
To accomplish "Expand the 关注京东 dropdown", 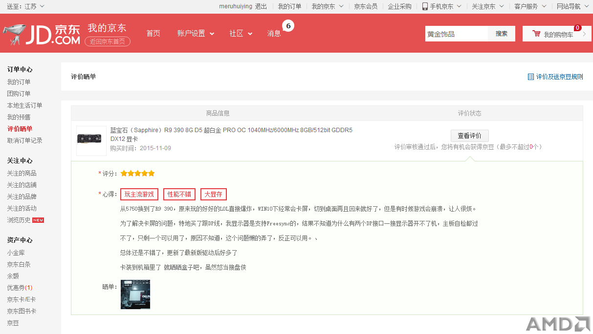I will point(488,6).
